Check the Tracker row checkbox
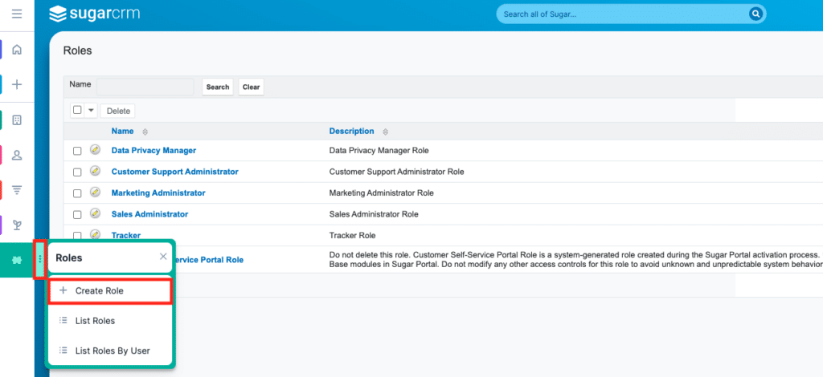823x377 pixels. [x=77, y=236]
